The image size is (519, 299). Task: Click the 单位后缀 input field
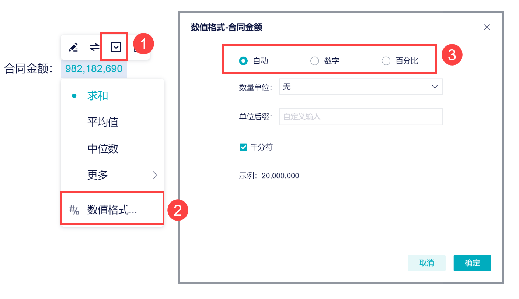(360, 117)
